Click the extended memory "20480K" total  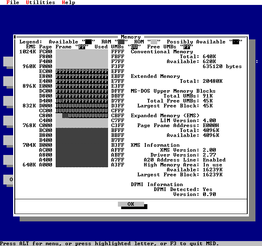tap(212, 81)
